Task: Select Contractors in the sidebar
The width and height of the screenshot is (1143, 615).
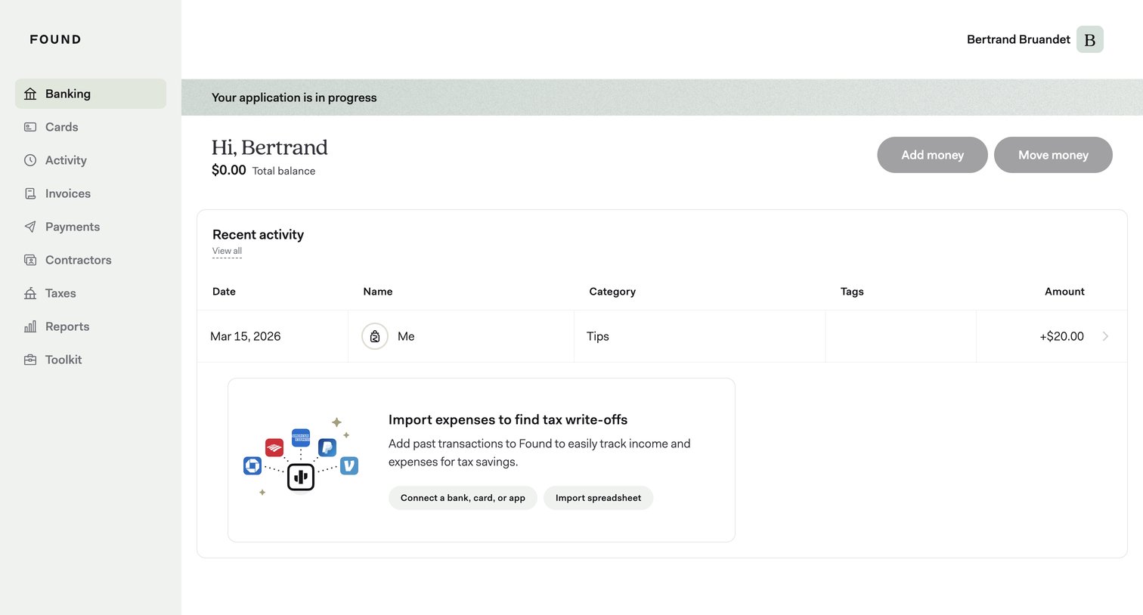Action: (91, 260)
